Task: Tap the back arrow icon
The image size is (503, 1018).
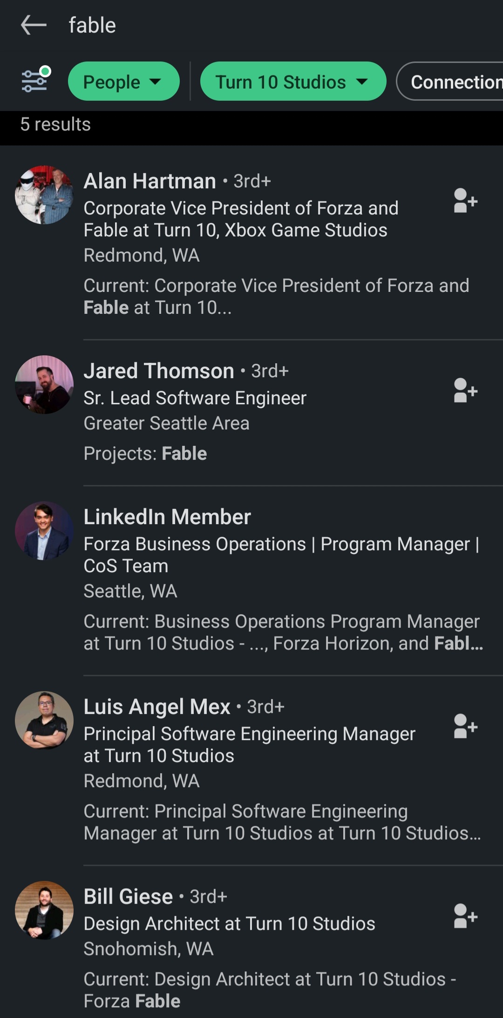Action: (34, 25)
